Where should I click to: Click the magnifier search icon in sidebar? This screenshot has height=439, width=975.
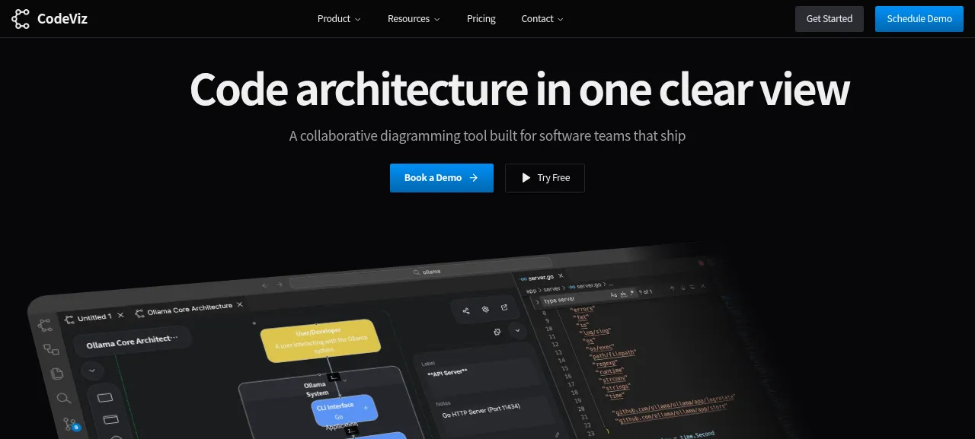coord(64,398)
